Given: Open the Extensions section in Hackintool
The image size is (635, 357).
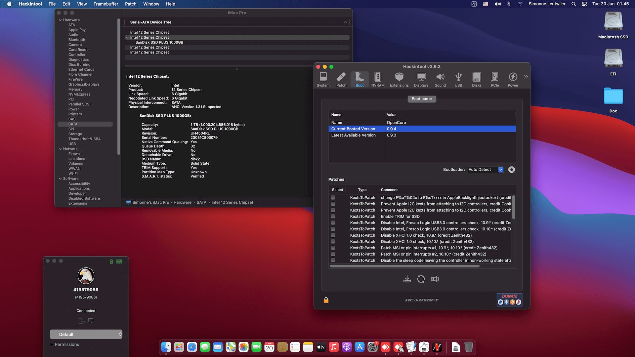Looking at the screenshot, I should click(x=399, y=80).
